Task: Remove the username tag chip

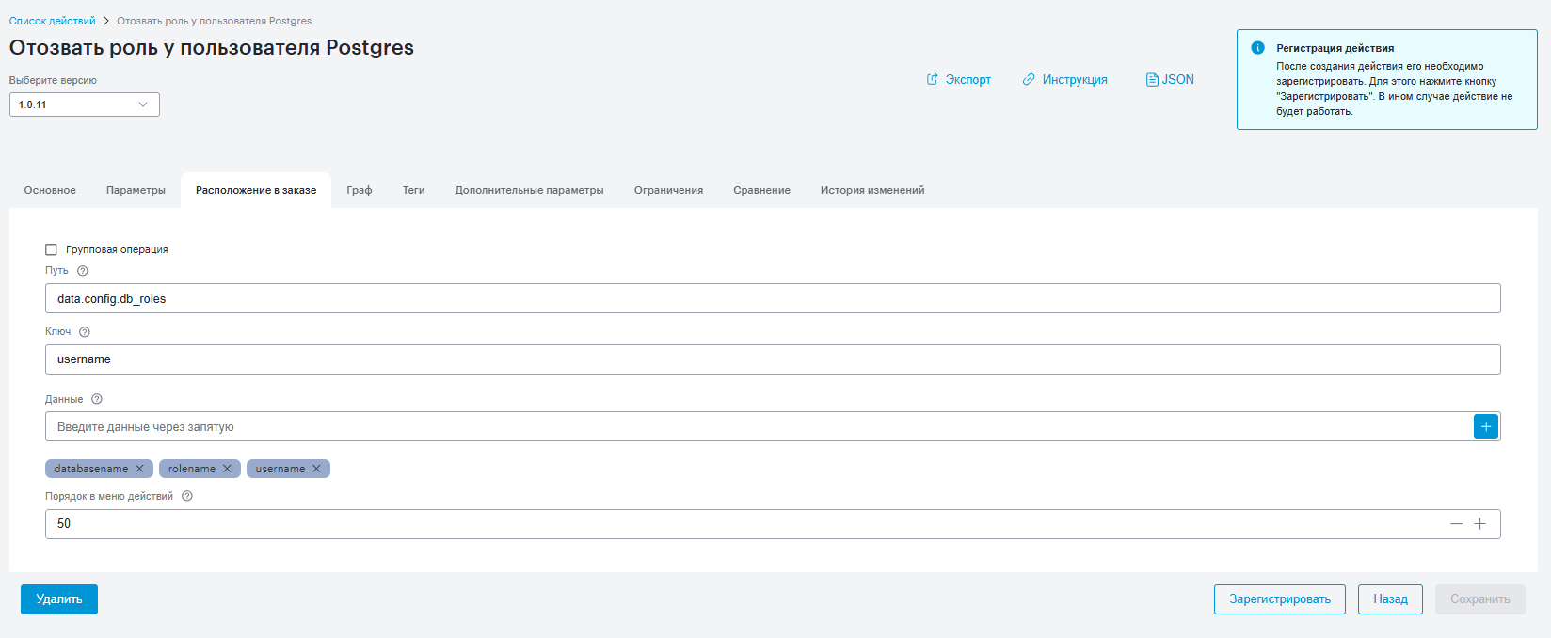Action: click(x=316, y=469)
